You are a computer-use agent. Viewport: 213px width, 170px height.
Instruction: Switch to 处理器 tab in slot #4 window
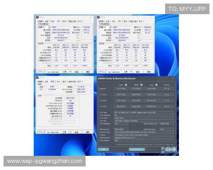(101, 21)
